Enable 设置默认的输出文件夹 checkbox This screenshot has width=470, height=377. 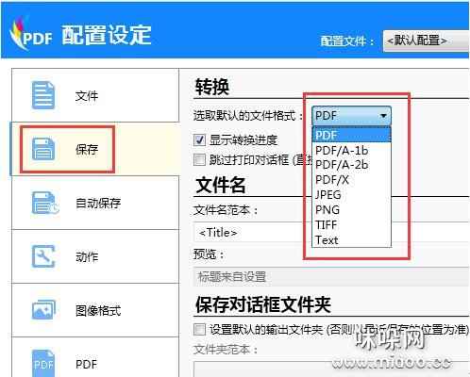pyautogui.click(x=199, y=330)
